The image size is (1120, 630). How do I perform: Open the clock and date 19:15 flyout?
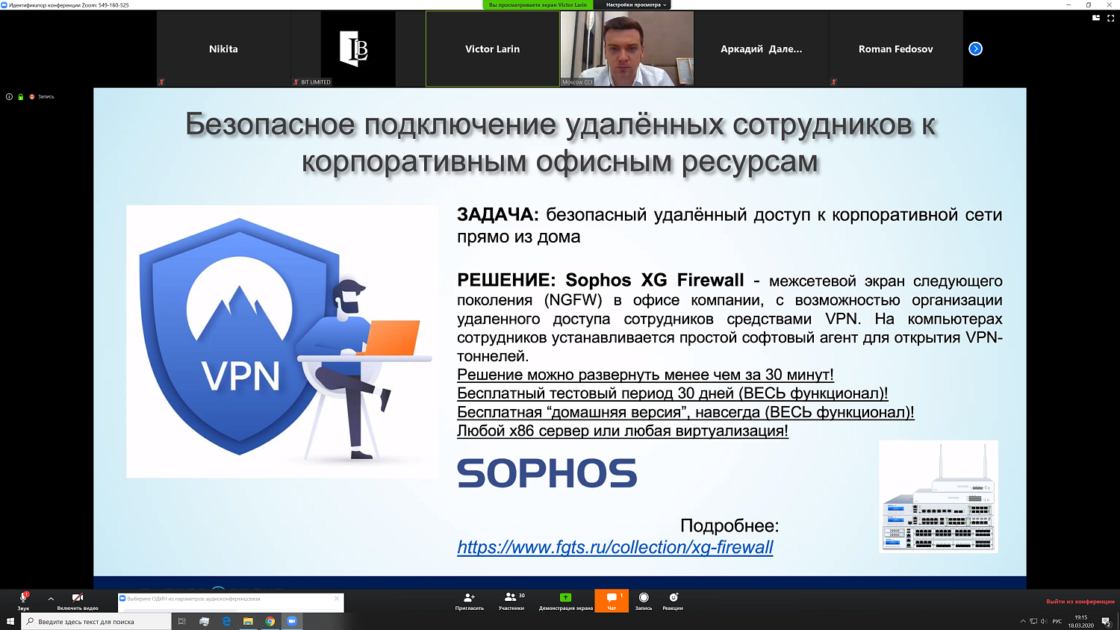pyautogui.click(x=1080, y=621)
